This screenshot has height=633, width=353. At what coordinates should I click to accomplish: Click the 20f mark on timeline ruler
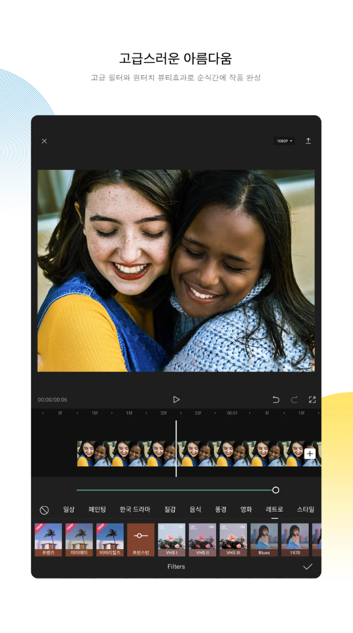pyautogui.click(x=163, y=413)
